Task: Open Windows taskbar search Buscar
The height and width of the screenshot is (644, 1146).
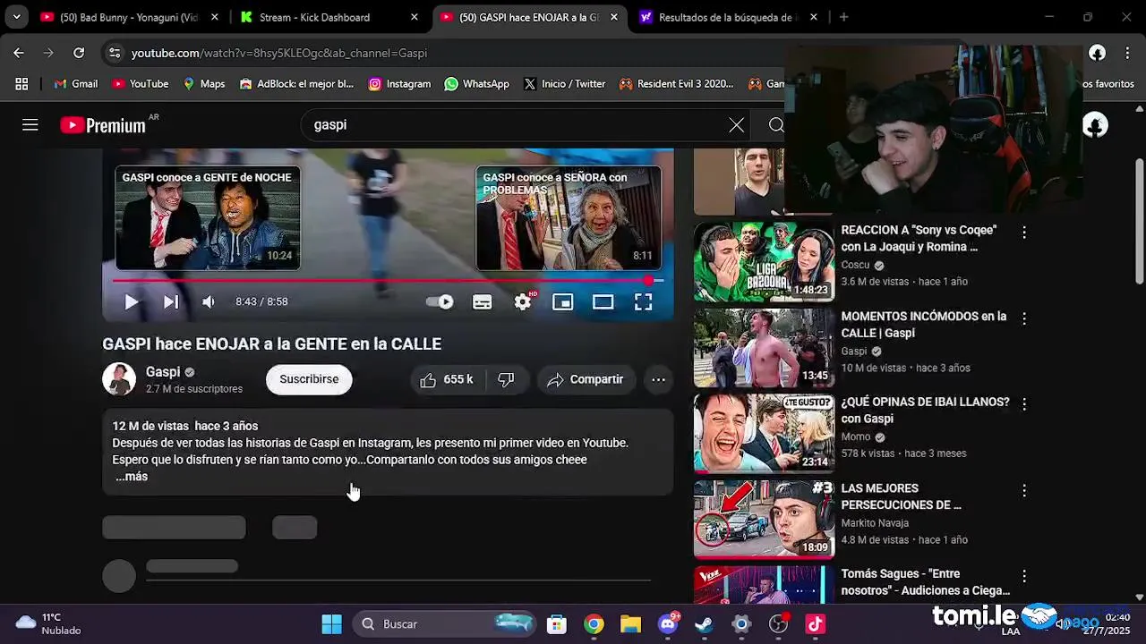Action: [445, 624]
